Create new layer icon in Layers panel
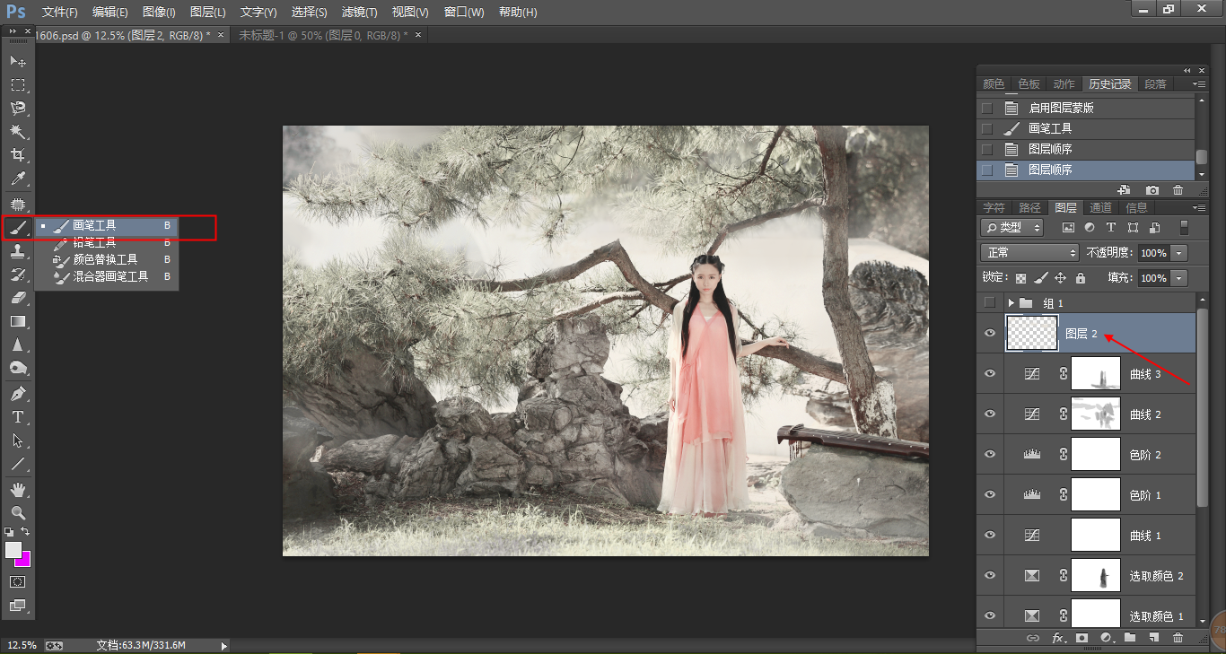Screen dimensions: 1226x654 [1154, 638]
